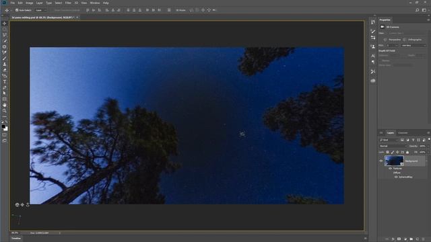The height and width of the screenshot is (242, 431).
Task: Open the Normal blend mode dropdown
Action: click(x=393, y=147)
